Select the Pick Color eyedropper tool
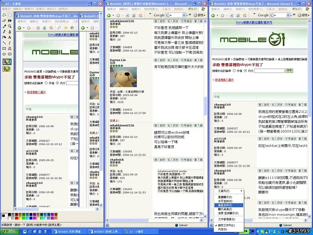Viewport: 313px width, 235px height. click(x=4, y=26)
